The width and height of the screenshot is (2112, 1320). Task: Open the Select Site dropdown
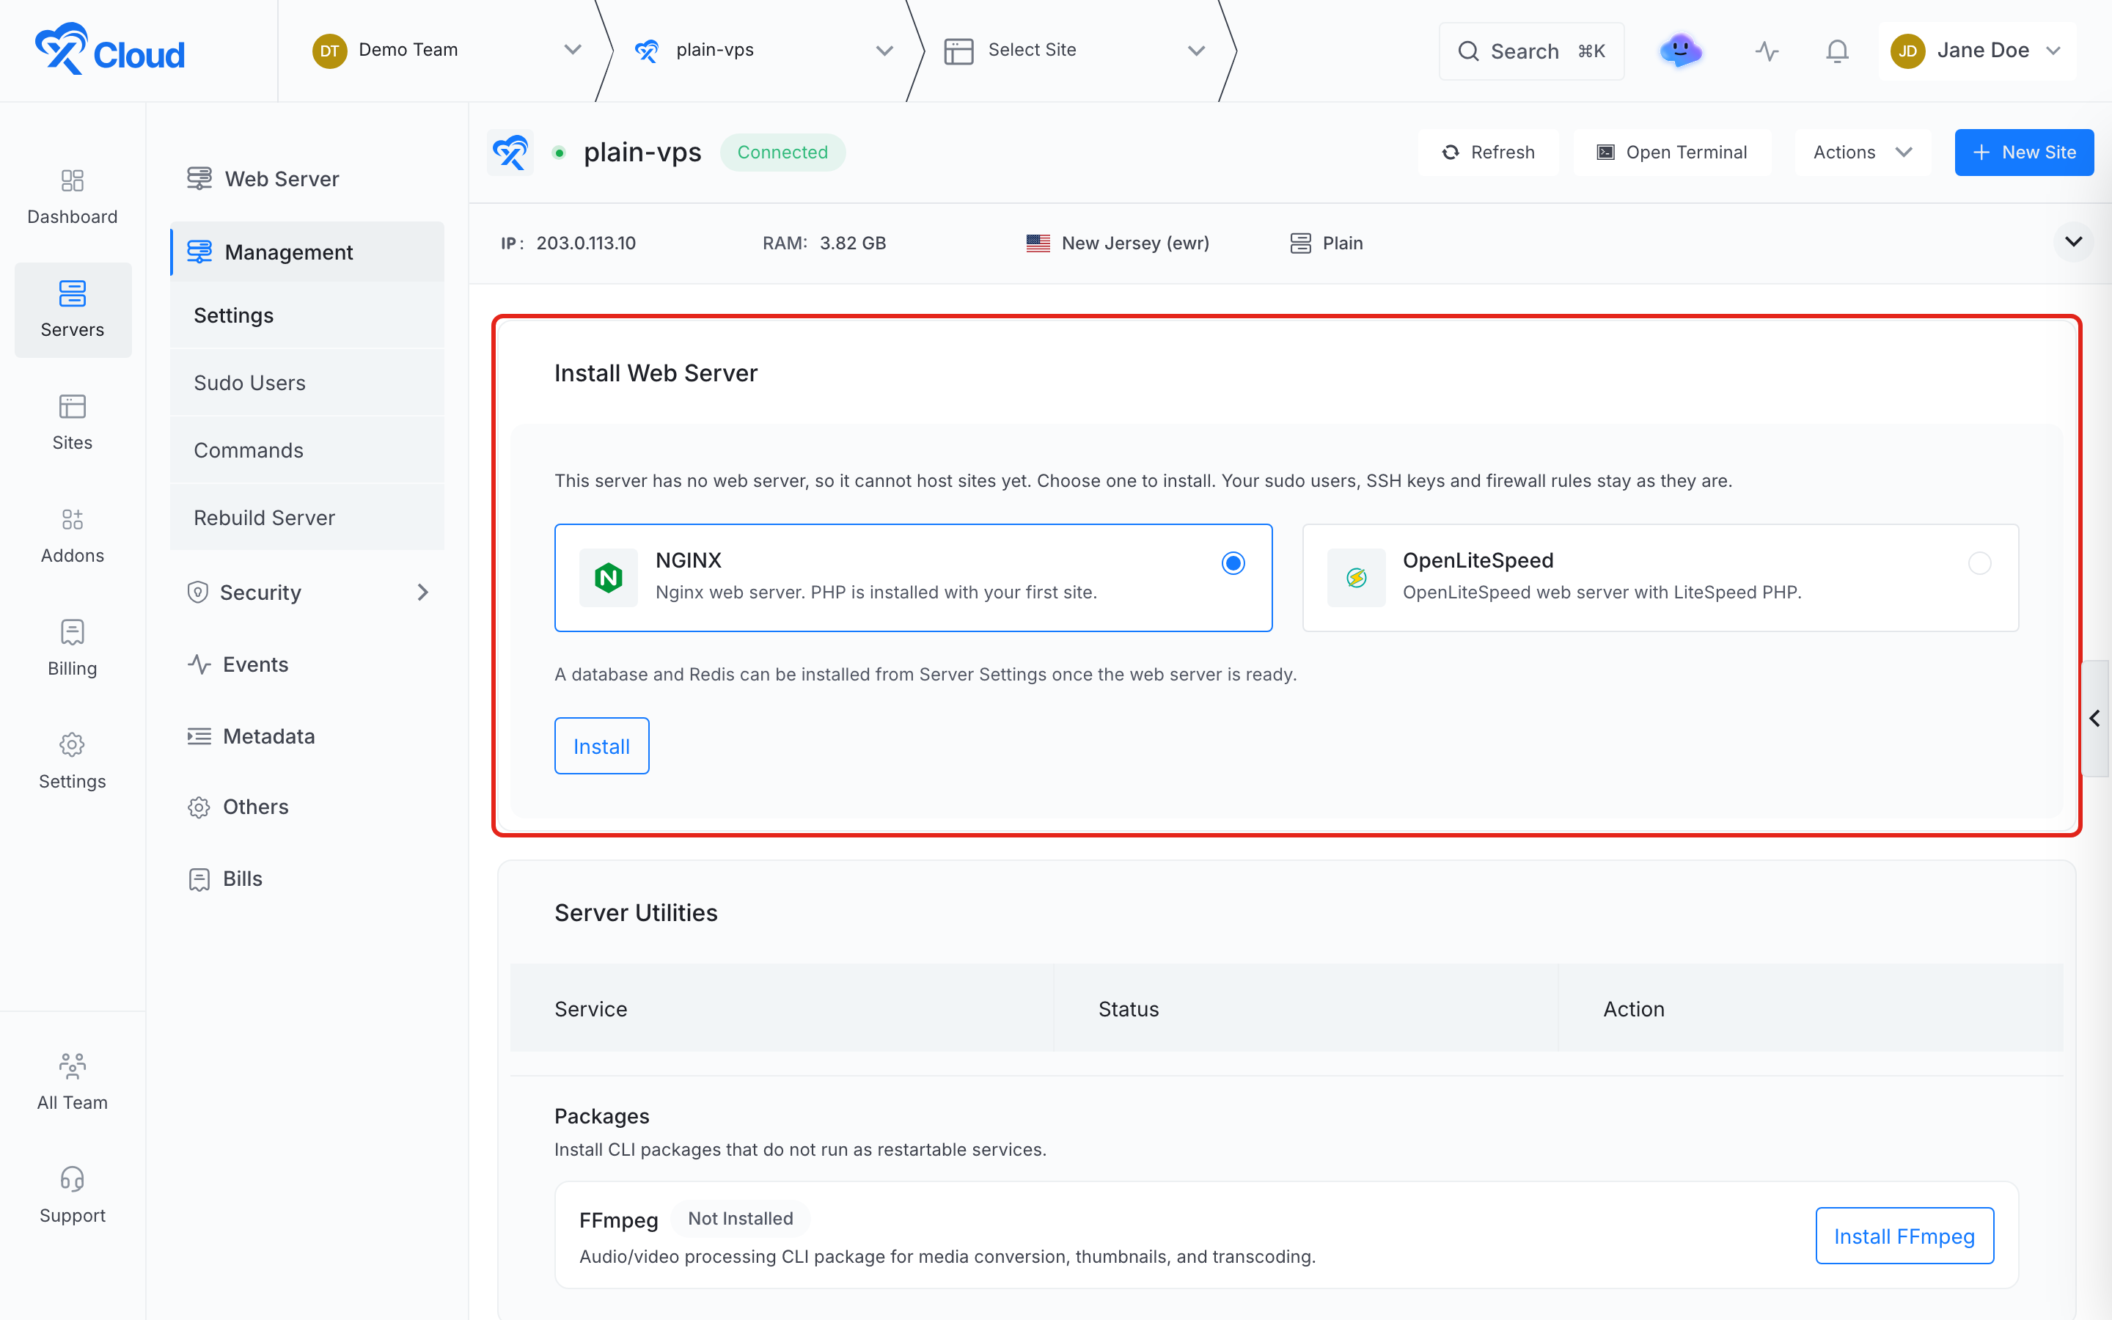coord(1074,50)
